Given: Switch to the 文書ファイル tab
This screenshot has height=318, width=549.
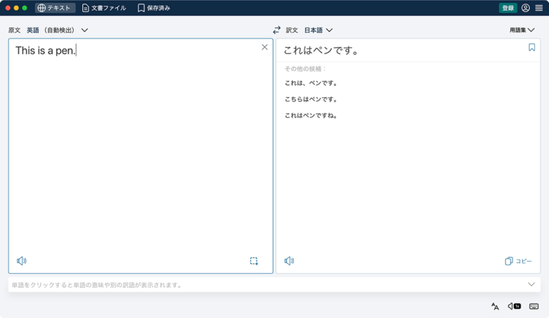Looking at the screenshot, I should pyautogui.click(x=104, y=8).
